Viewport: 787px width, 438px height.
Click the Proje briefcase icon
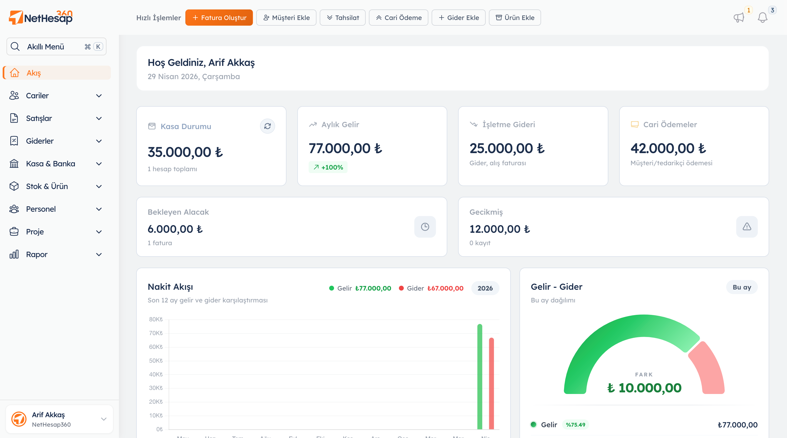14,232
